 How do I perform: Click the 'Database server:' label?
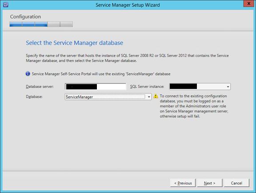[x=40, y=87]
